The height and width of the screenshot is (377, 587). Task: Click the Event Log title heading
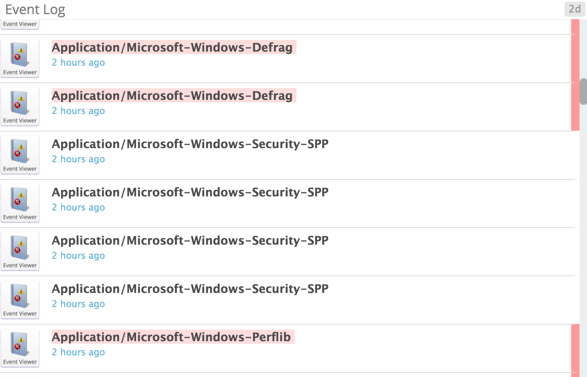(x=35, y=9)
